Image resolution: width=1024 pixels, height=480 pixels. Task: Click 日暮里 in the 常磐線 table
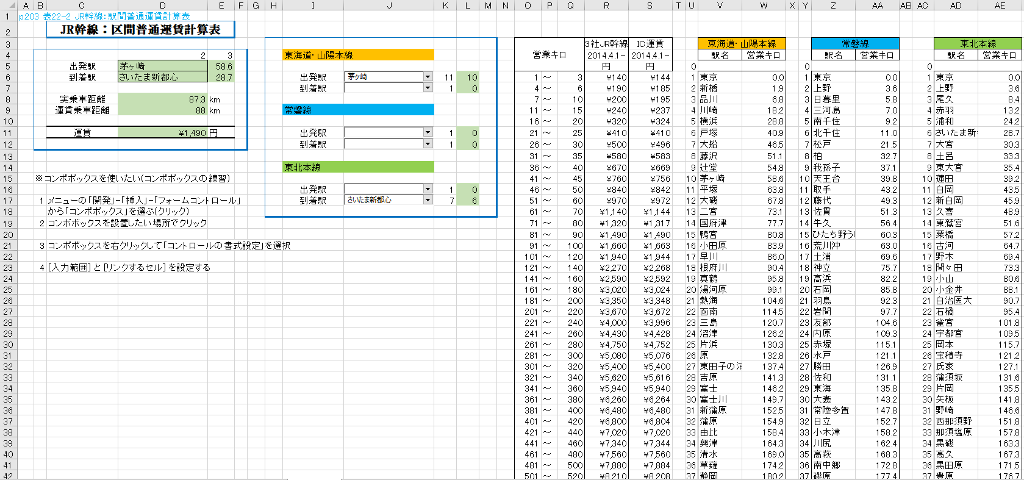pos(833,99)
